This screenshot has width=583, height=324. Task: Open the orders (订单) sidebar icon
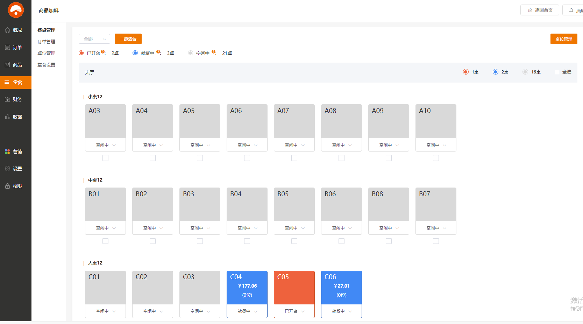pyautogui.click(x=7, y=47)
